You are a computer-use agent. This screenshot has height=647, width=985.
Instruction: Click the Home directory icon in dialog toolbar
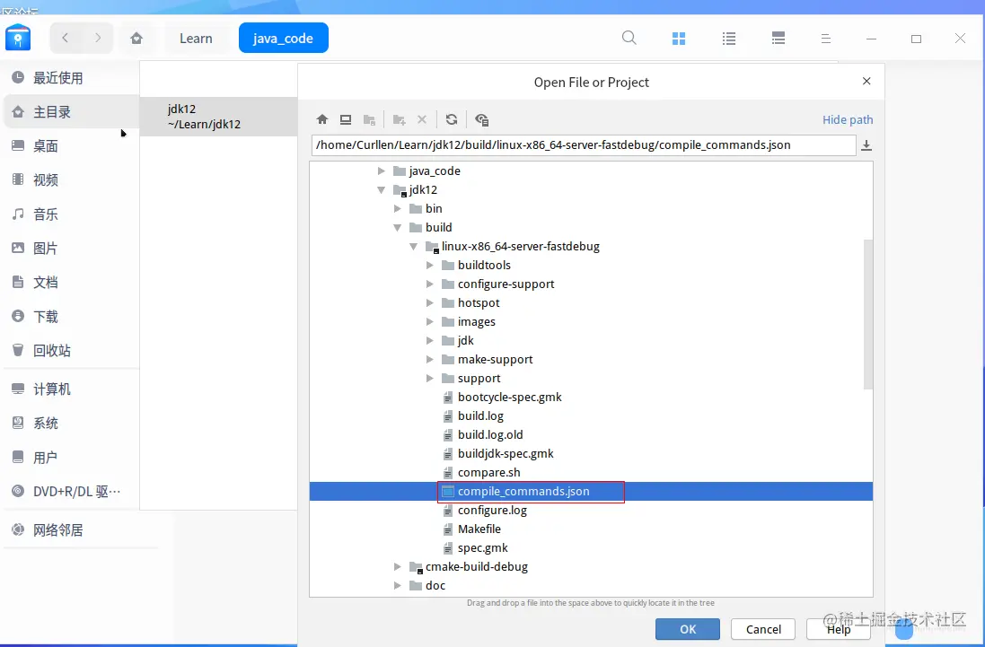[322, 119]
